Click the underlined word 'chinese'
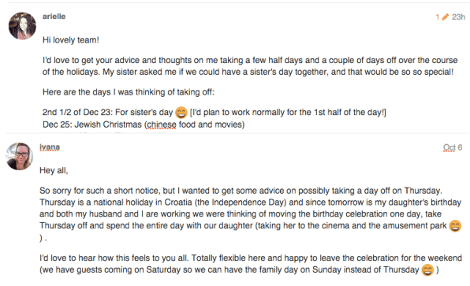This screenshot has width=470, height=286. pyautogui.click(x=162, y=124)
